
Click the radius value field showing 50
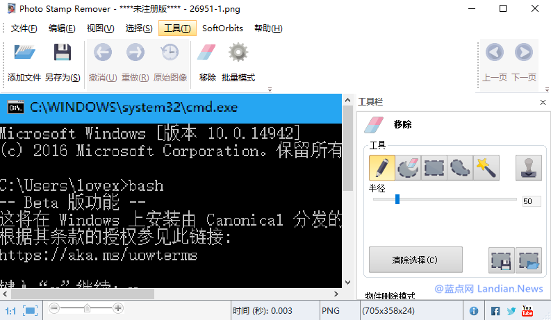532,201
